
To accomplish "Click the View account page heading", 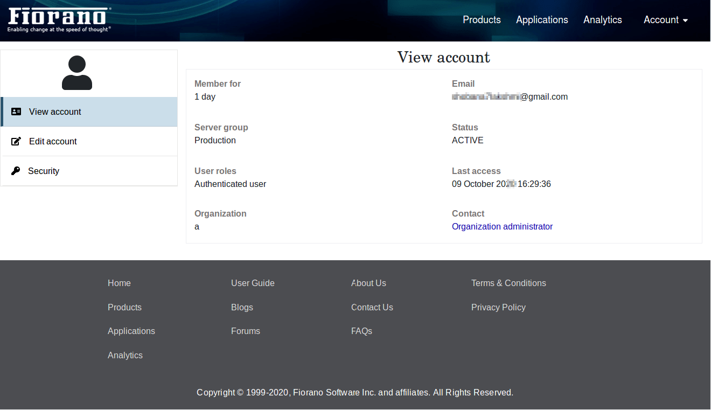I will click(x=444, y=57).
